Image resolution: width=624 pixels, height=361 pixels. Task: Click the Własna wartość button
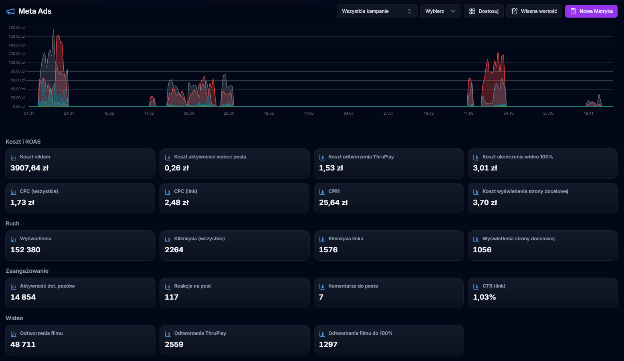[534, 11]
